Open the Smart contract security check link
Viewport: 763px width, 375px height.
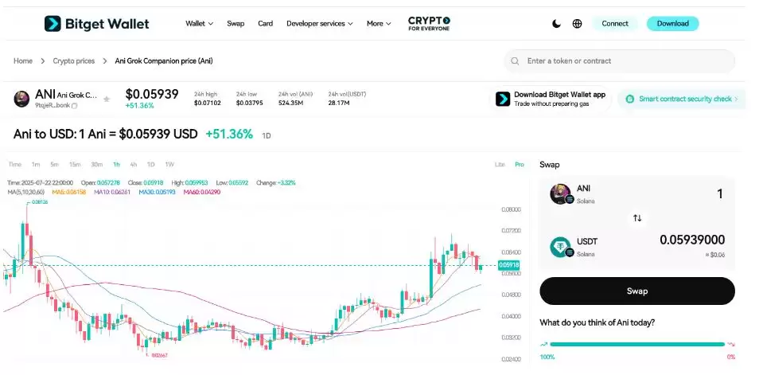tap(684, 99)
